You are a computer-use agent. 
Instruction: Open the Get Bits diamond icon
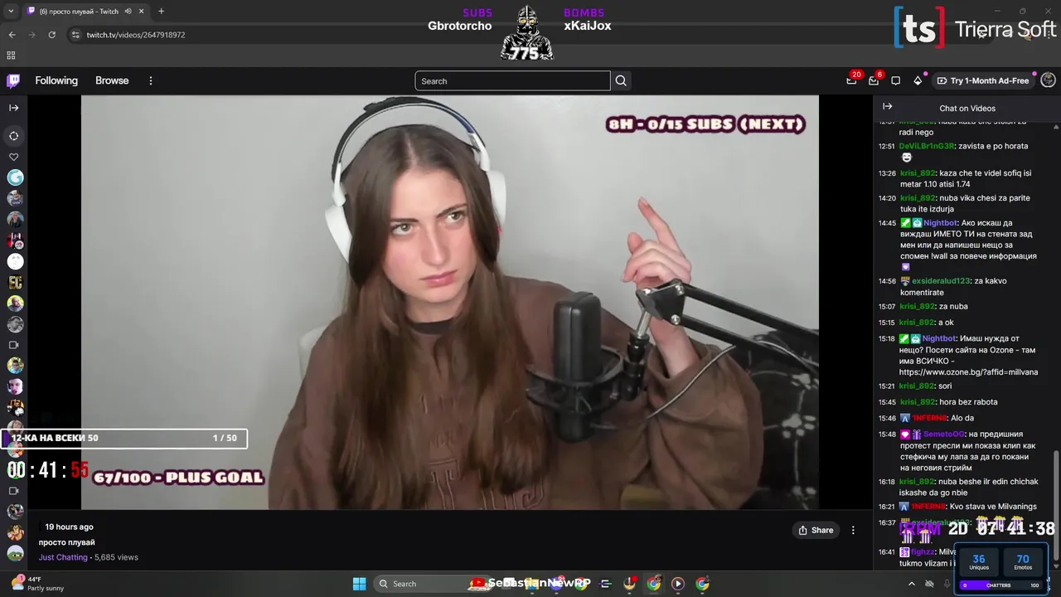pyautogui.click(x=918, y=80)
